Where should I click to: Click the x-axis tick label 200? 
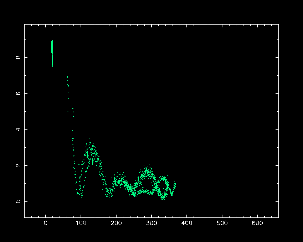116,223
